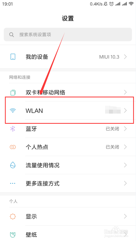Tap Bluetooth 已关闭 status text
Screen dimensions: 136x241
tap(112, 129)
